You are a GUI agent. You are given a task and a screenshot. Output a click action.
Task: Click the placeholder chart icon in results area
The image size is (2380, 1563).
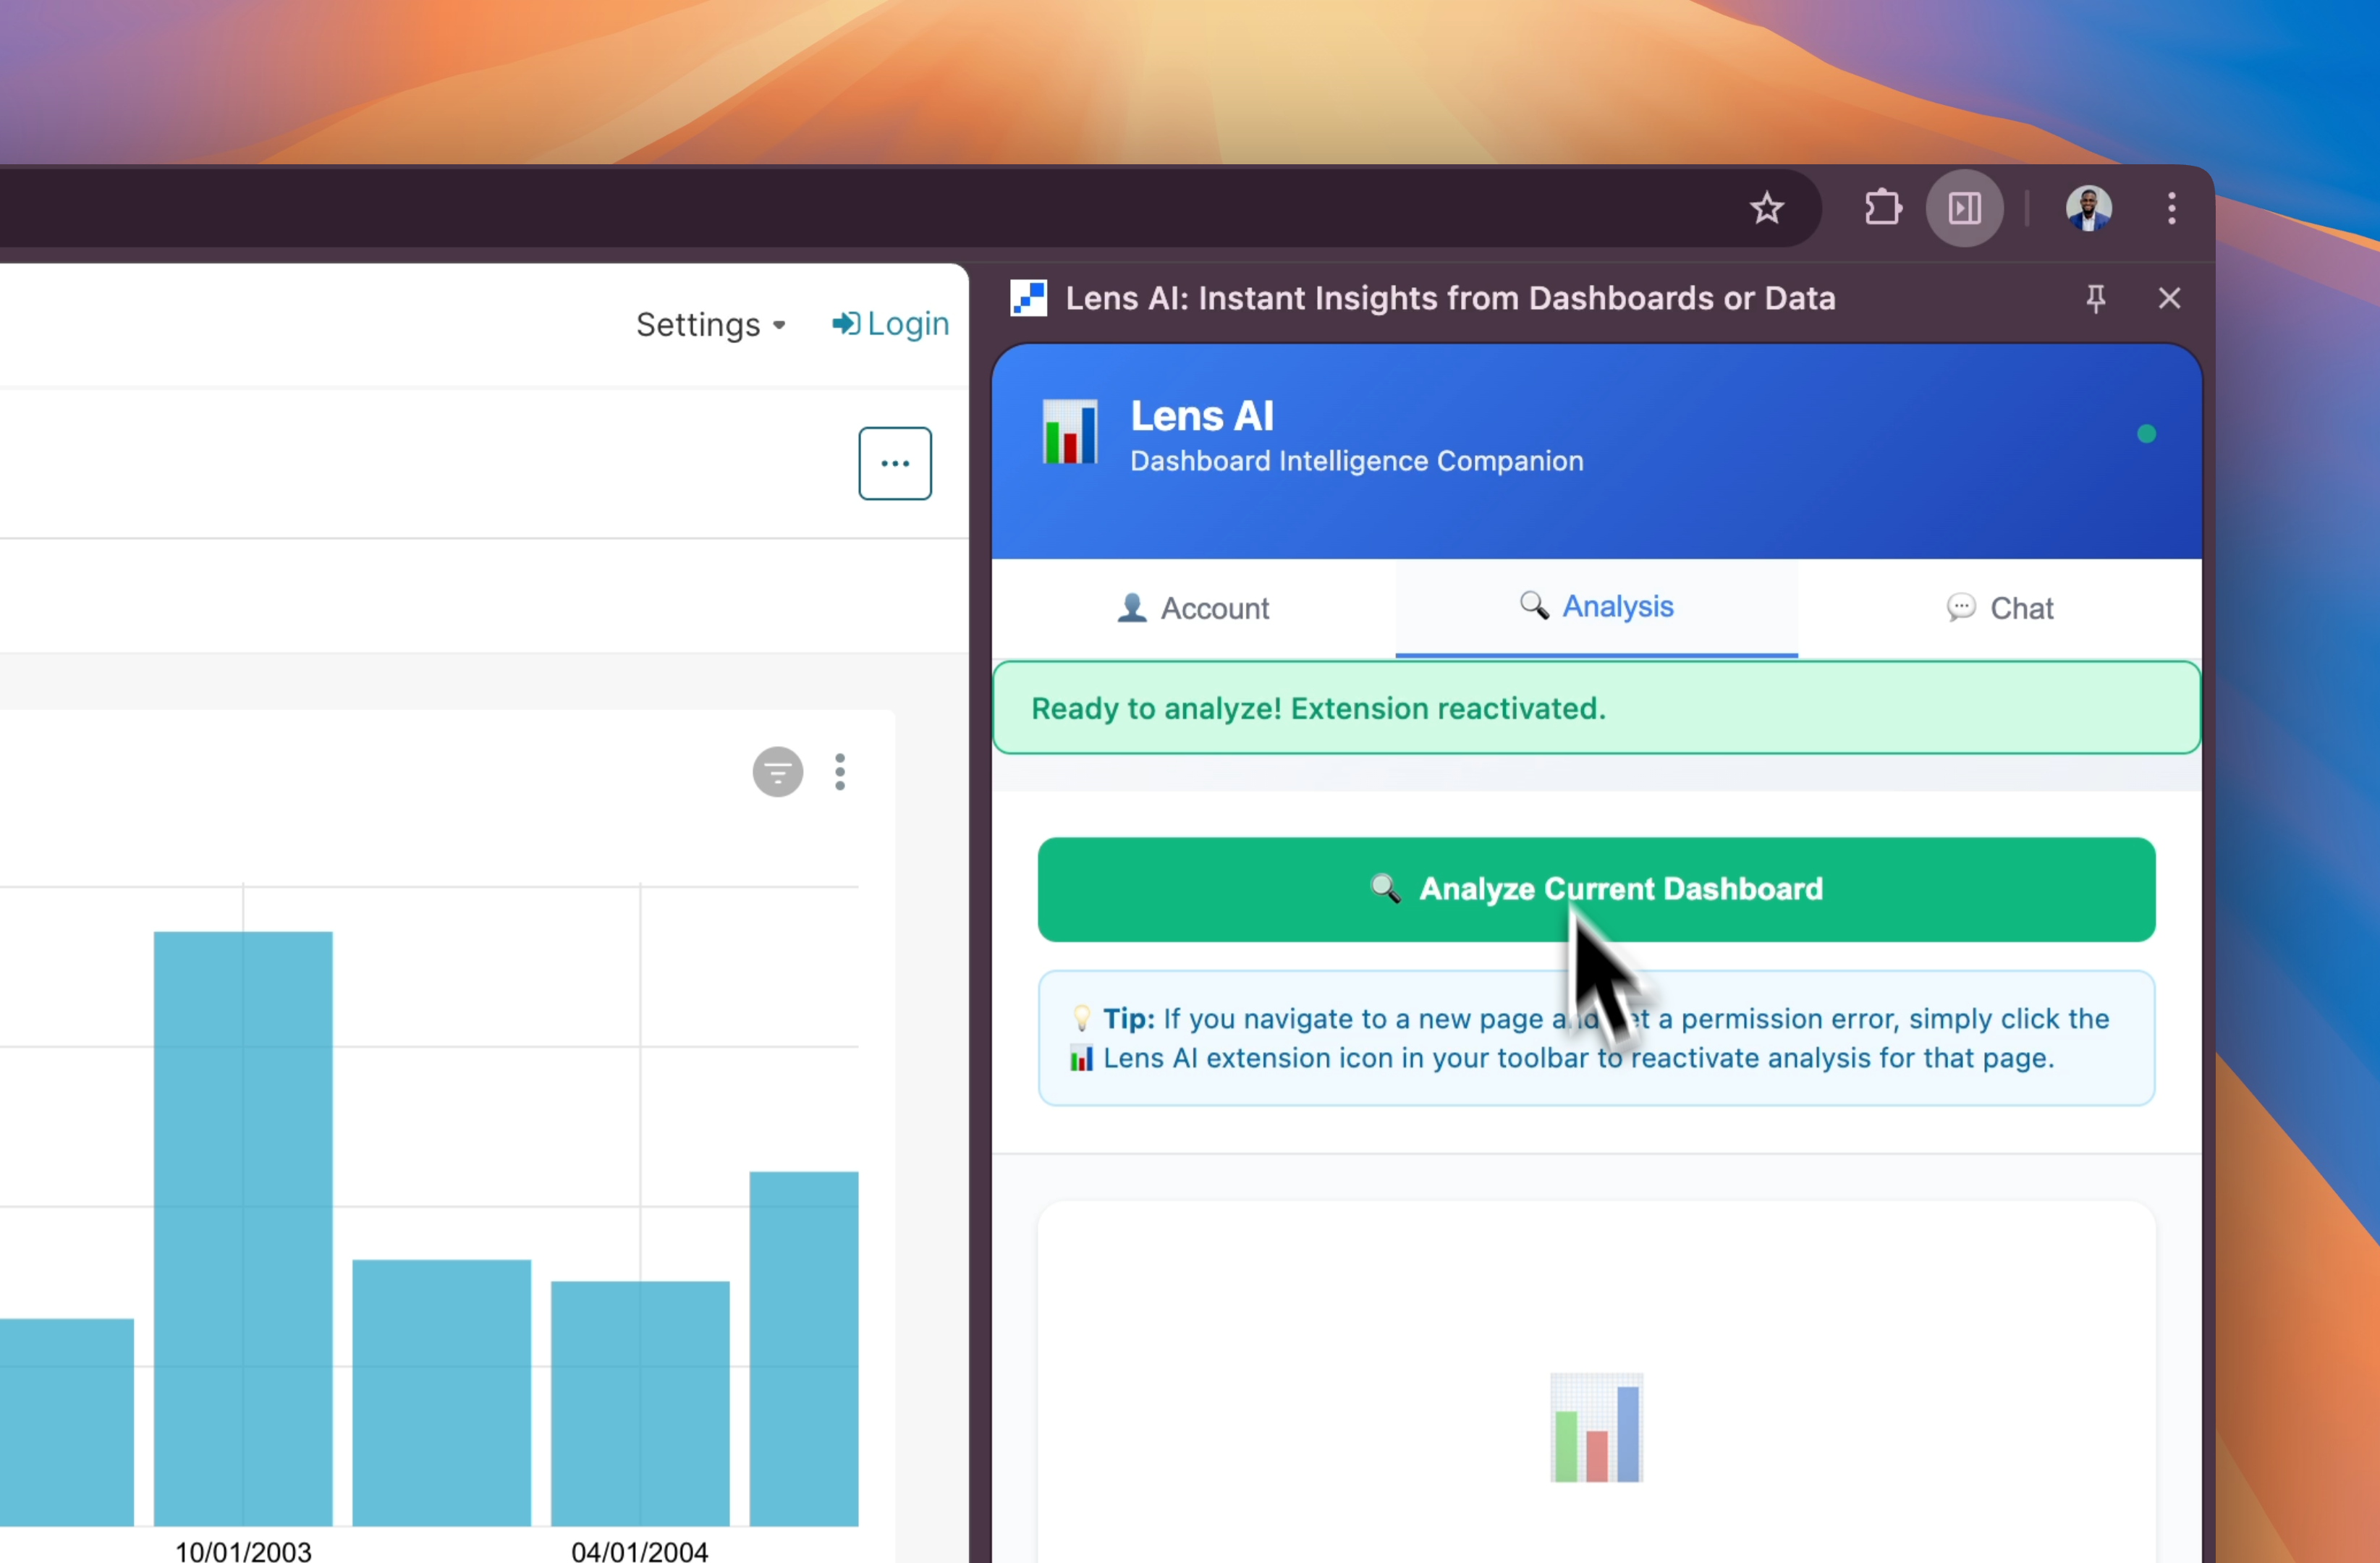pos(1596,1428)
